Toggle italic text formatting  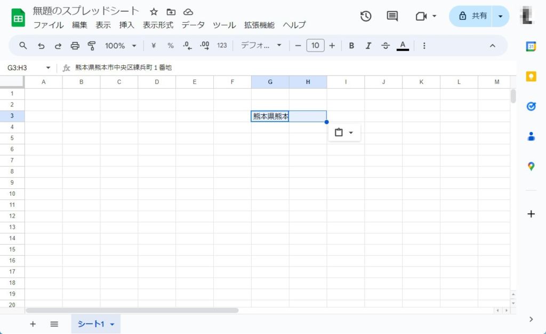pos(368,46)
